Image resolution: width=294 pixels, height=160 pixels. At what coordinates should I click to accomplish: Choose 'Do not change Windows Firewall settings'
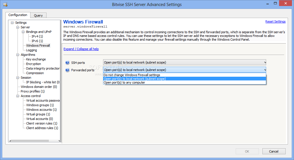(185, 75)
